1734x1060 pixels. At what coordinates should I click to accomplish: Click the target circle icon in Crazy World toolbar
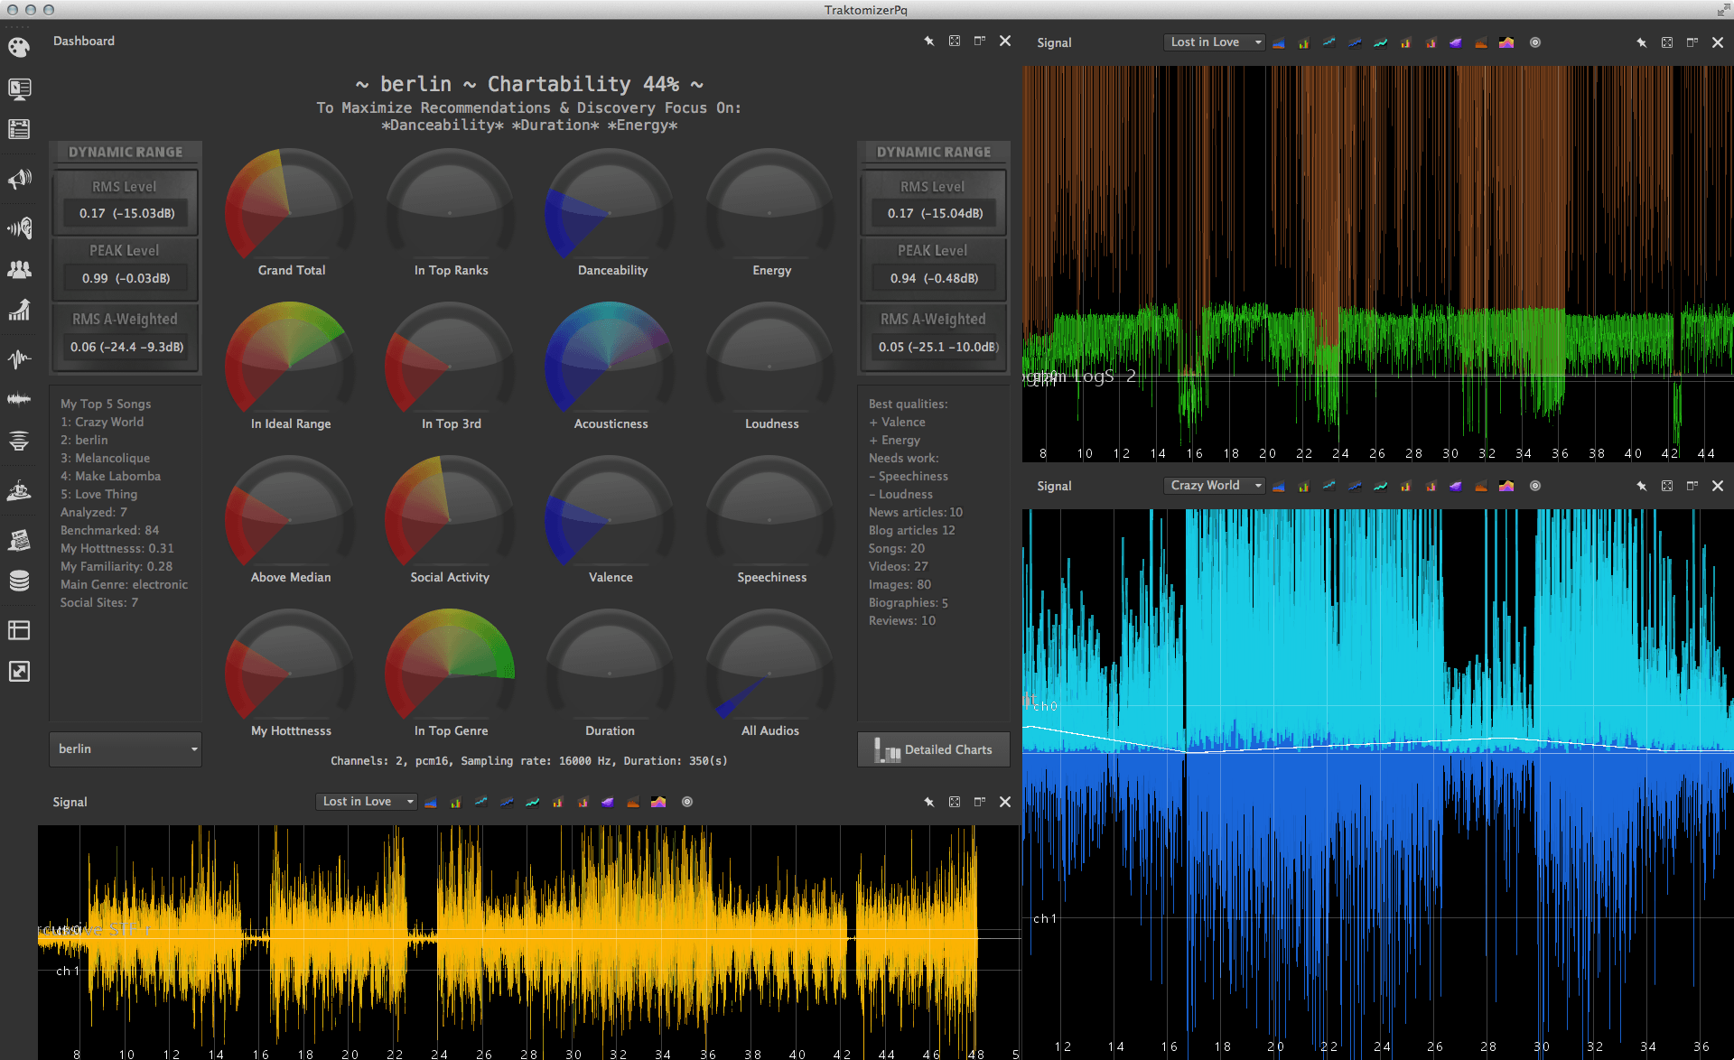[1534, 486]
